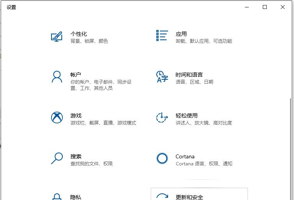Open the 隐私 heading
The image size is (294, 200).
point(76,197)
